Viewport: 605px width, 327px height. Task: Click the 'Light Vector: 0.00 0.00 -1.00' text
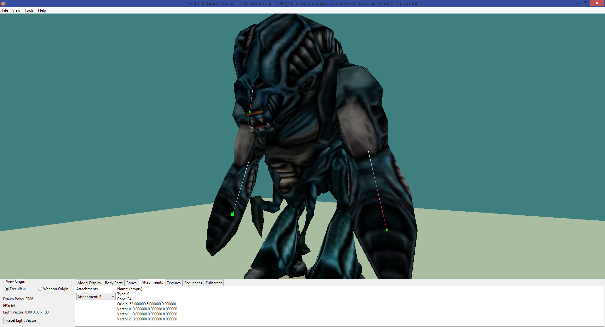click(26, 312)
